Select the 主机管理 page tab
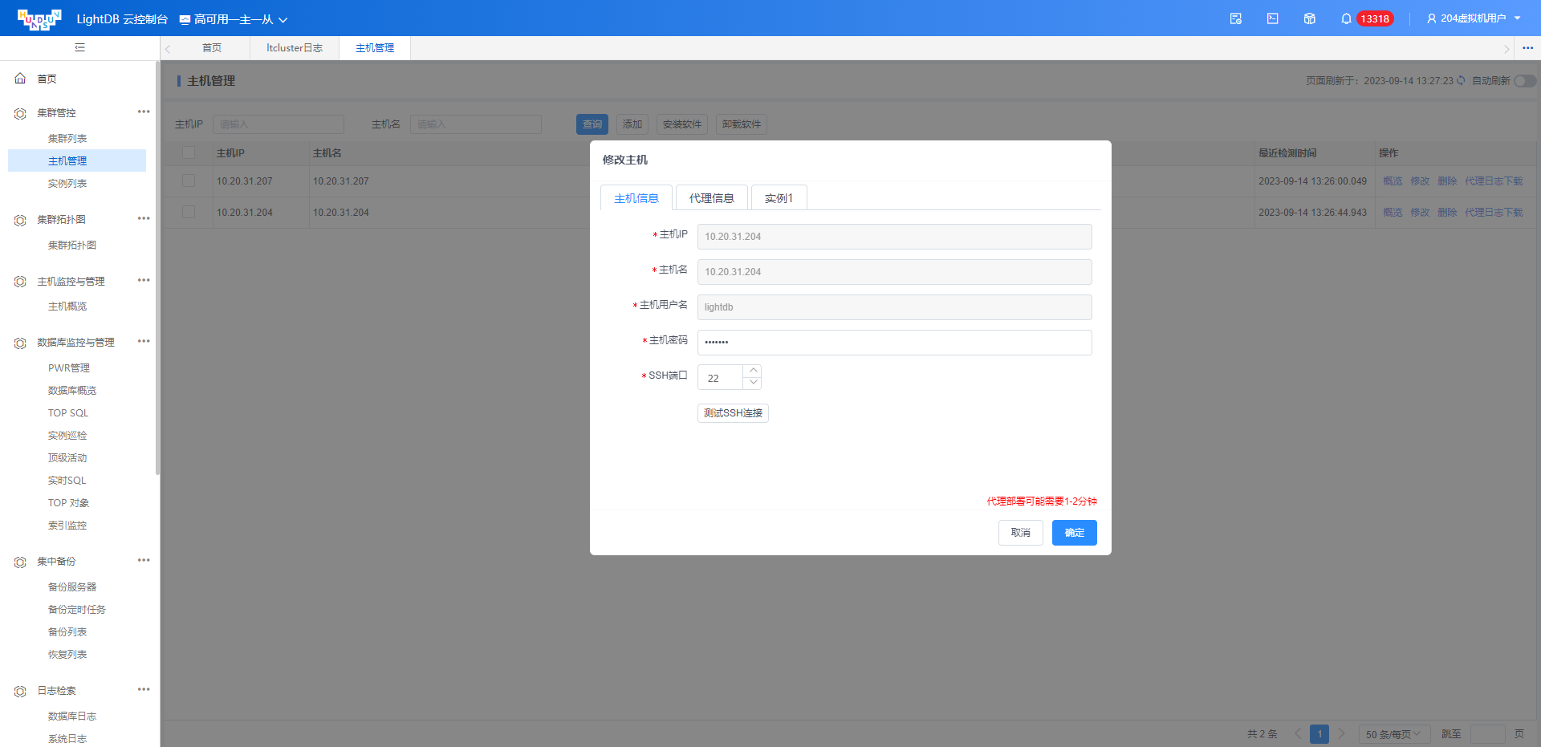Screen dimensions: 1541x747 (375, 48)
